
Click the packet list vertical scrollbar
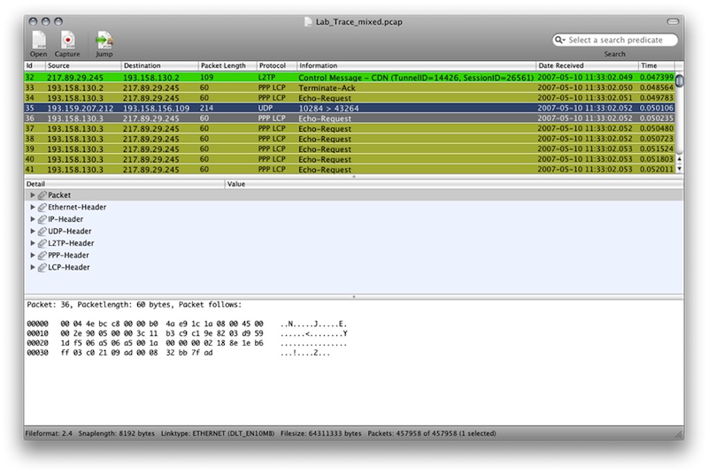point(679,124)
